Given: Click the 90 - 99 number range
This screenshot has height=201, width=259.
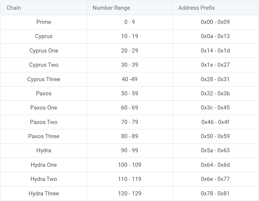Looking at the screenshot, I should (x=129, y=151).
